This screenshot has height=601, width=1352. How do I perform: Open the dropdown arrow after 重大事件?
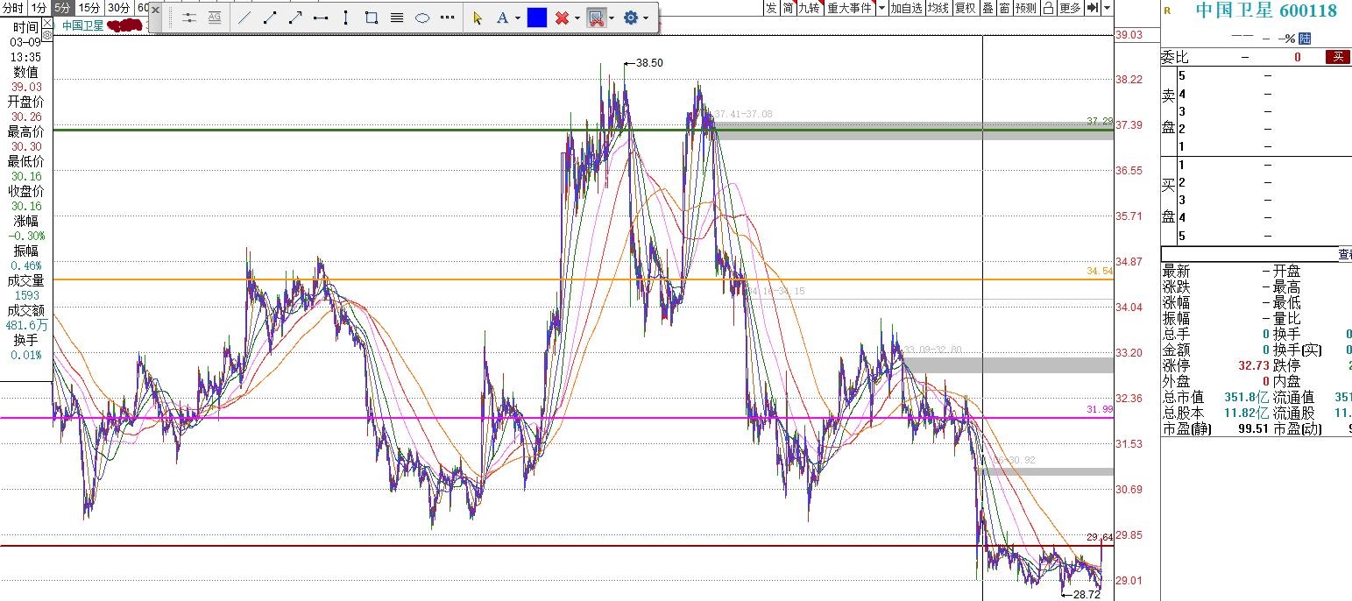pos(881,8)
